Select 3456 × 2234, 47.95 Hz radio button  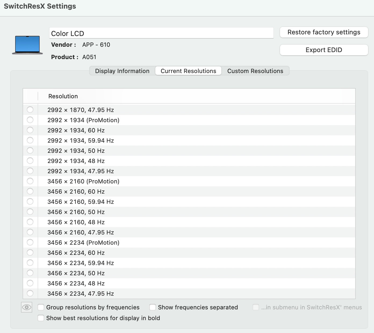[x=30, y=293]
